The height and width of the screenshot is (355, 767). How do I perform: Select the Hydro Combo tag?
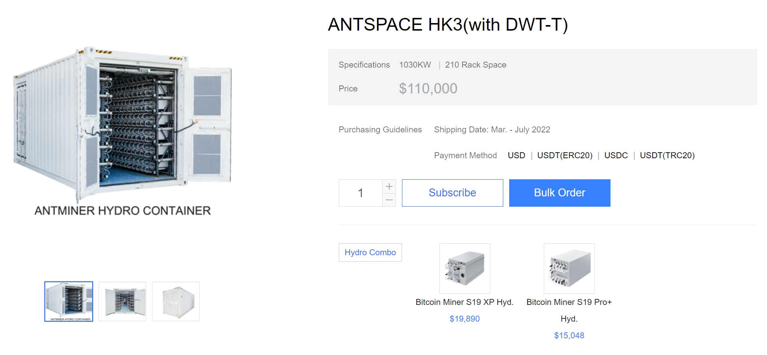370,252
